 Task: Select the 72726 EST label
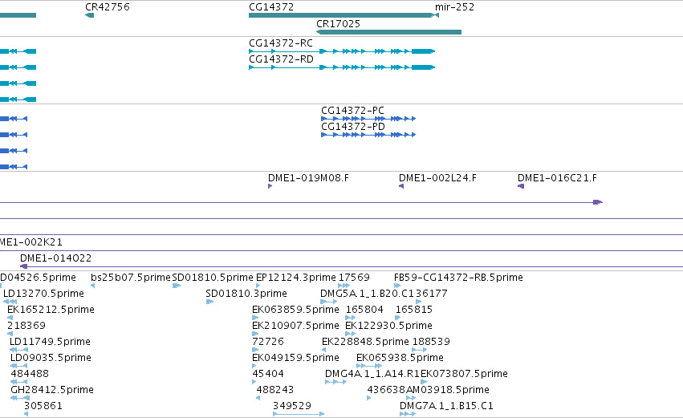(268, 342)
